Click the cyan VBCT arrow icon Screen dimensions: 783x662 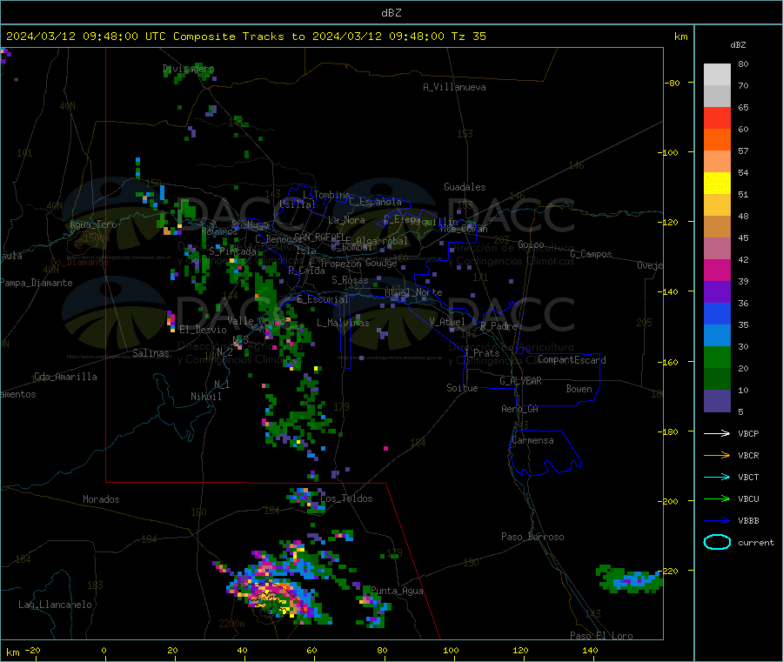click(x=717, y=477)
